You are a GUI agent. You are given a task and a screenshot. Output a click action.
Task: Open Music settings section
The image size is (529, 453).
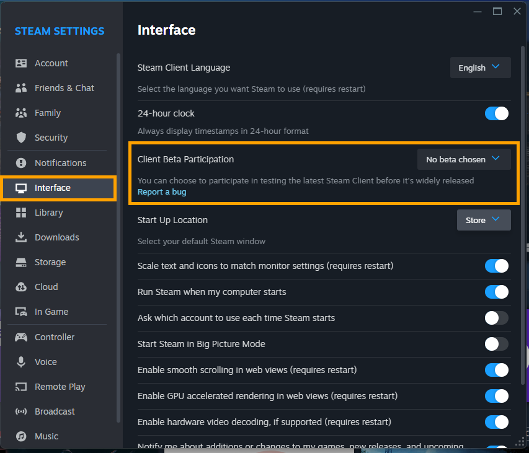(59, 436)
